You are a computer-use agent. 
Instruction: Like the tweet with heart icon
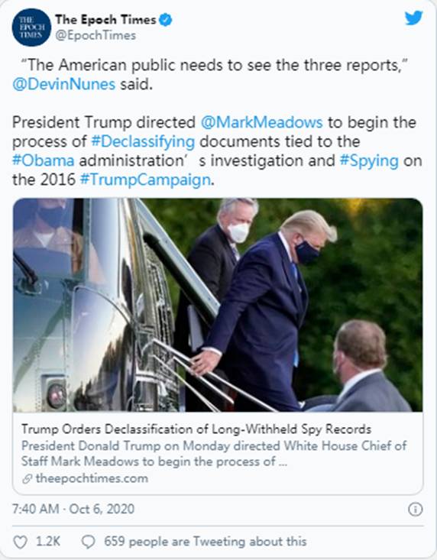[20, 542]
